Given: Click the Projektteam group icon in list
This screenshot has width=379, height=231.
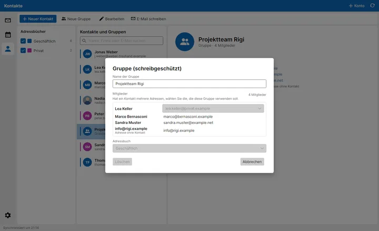Looking at the screenshot, I should click(x=87, y=131).
